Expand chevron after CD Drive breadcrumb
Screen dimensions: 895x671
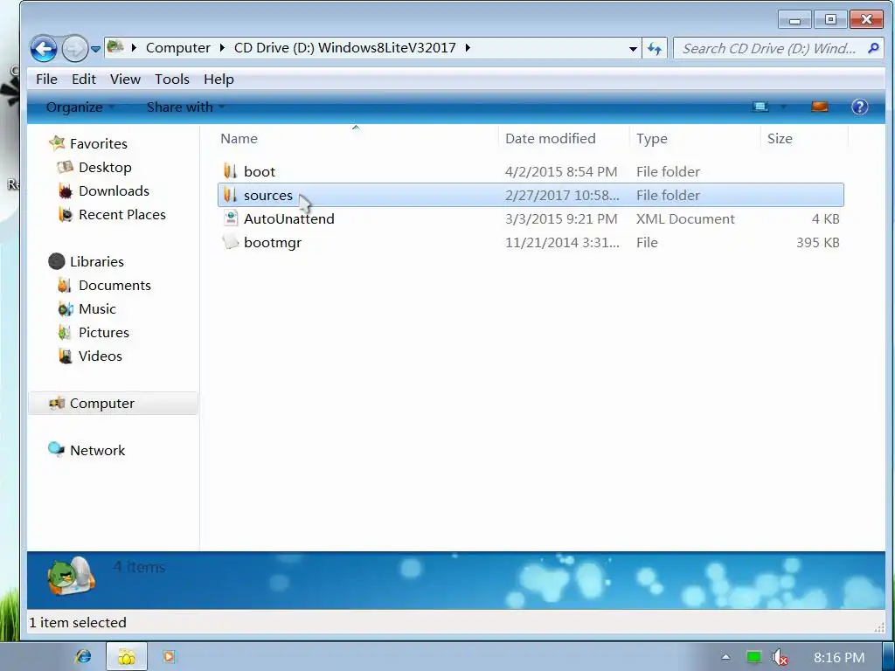click(x=468, y=48)
